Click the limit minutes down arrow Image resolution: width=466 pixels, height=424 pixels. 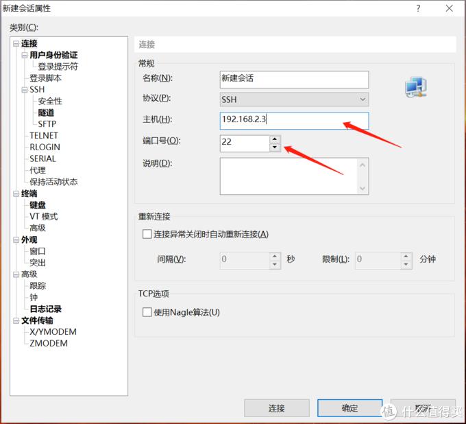[406, 265]
